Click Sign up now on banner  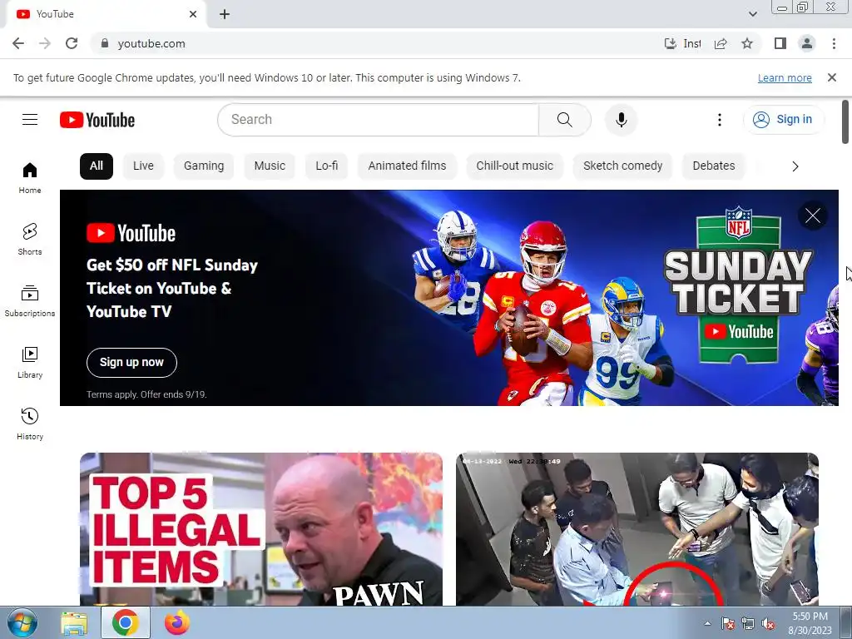point(131,363)
